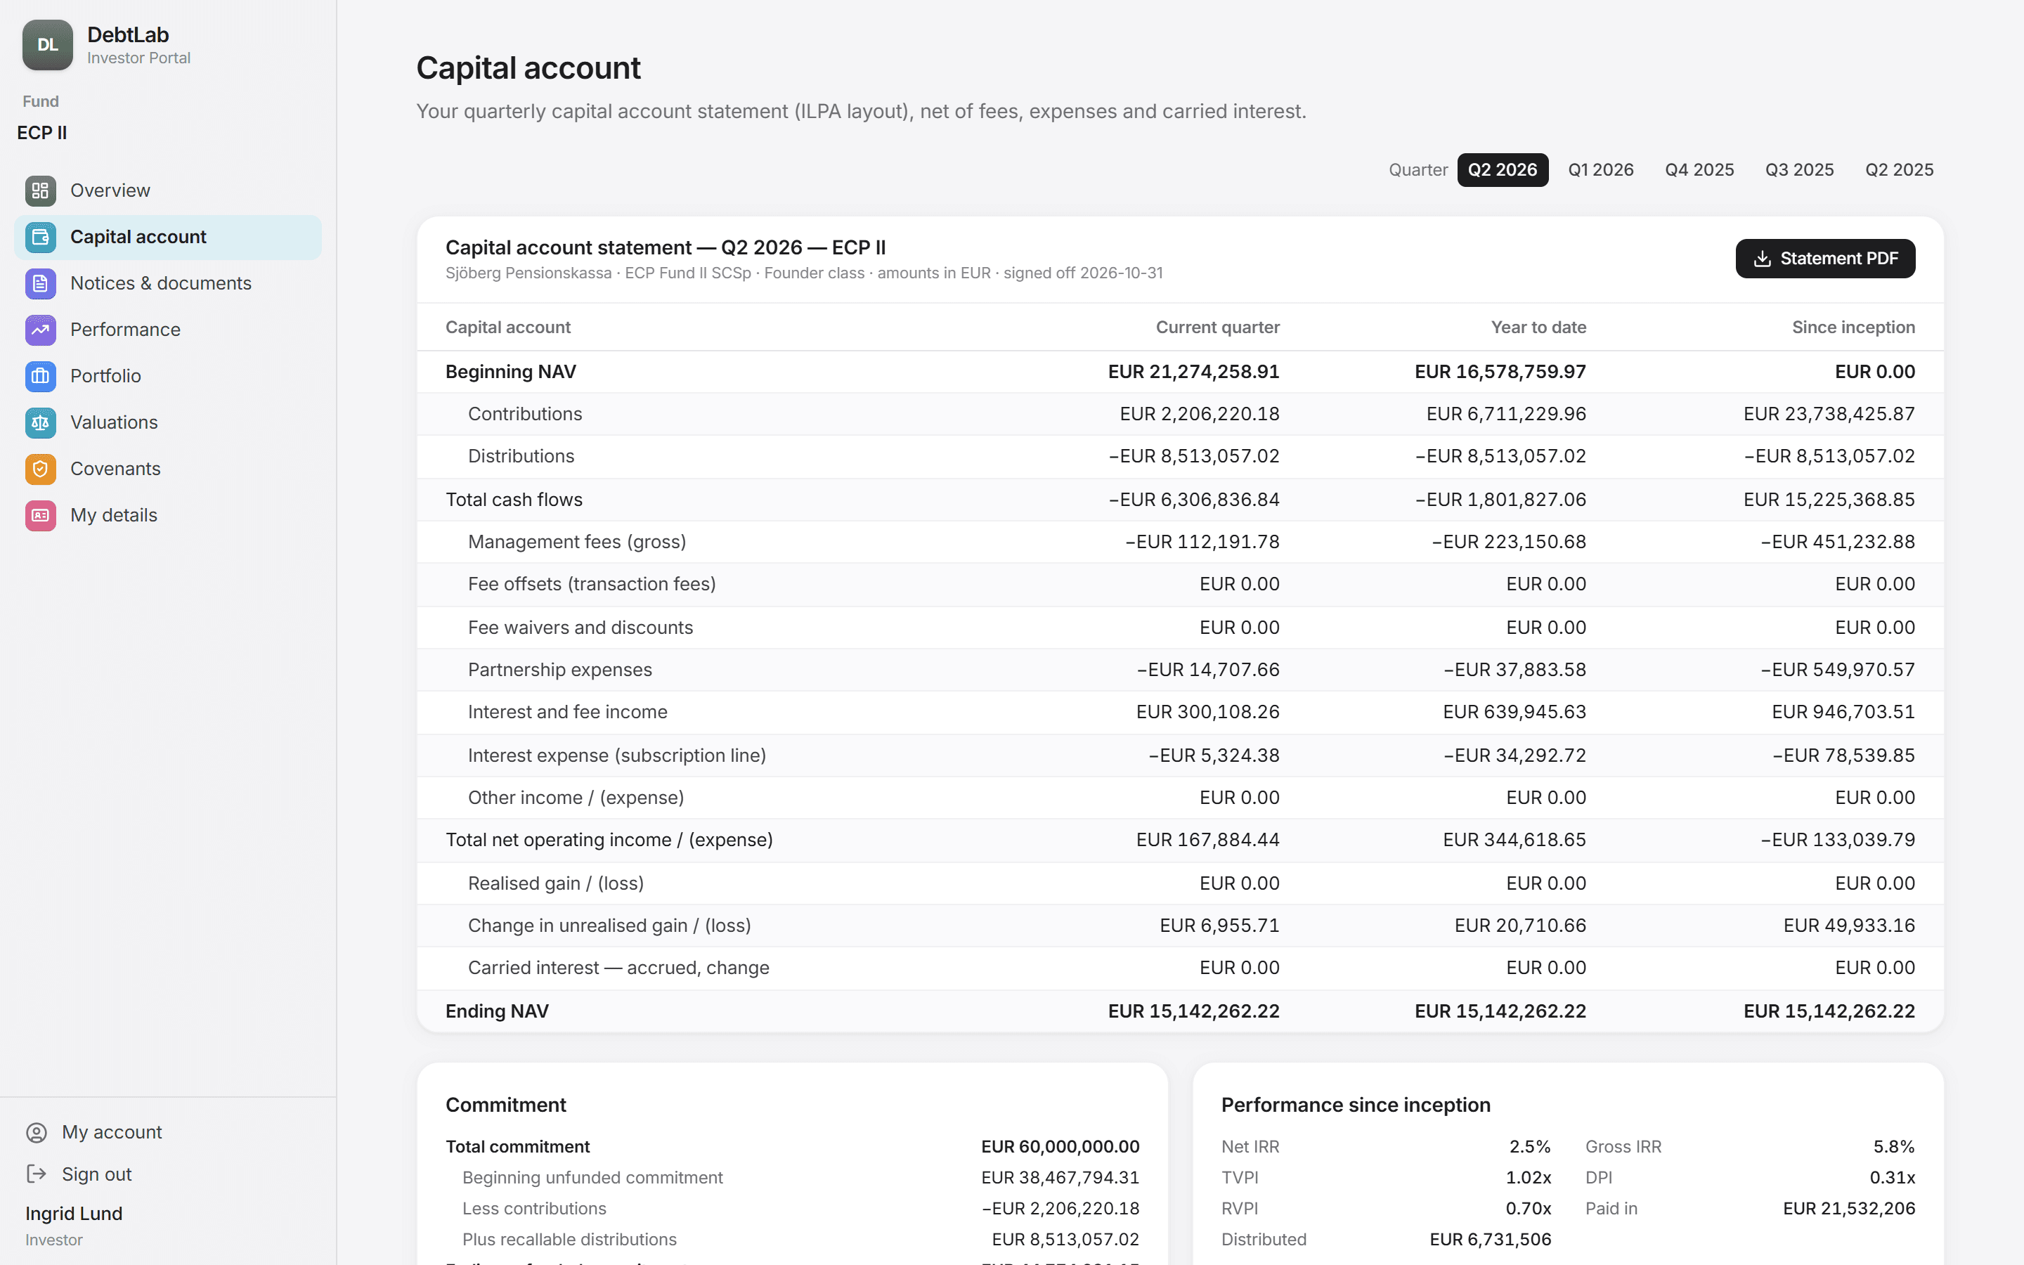Click the Capital account wallet icon

click(x=40, y=238)
